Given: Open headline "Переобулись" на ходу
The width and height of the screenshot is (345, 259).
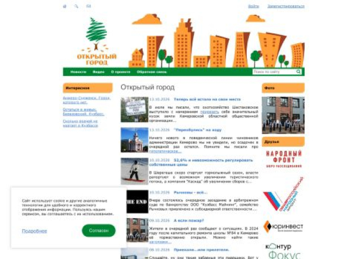Looking at the screenshot, I should [198, 130].
